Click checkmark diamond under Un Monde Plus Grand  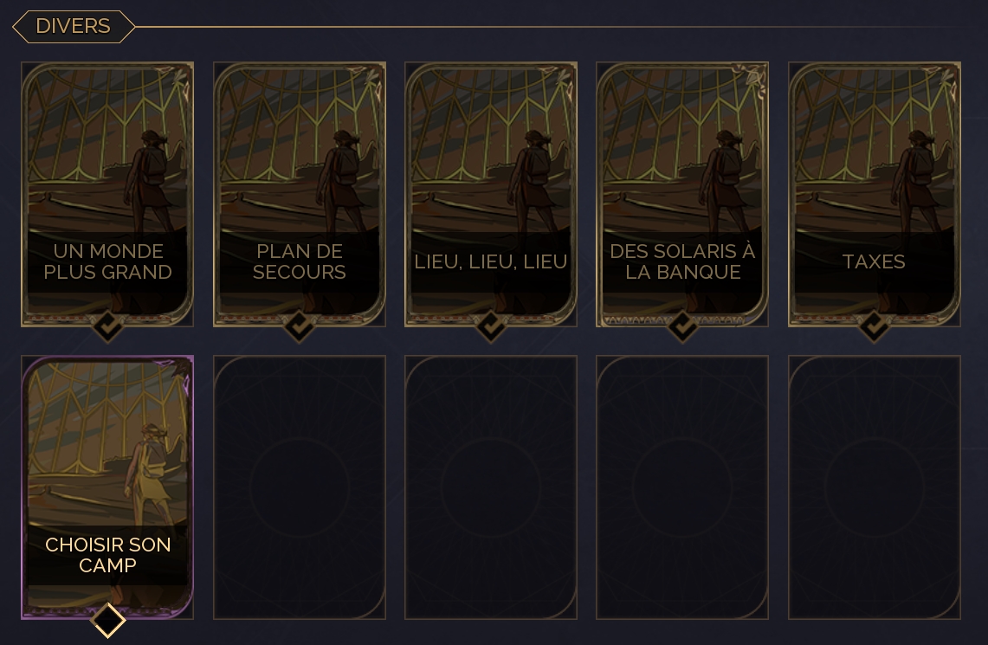click(x=107, y=326)
